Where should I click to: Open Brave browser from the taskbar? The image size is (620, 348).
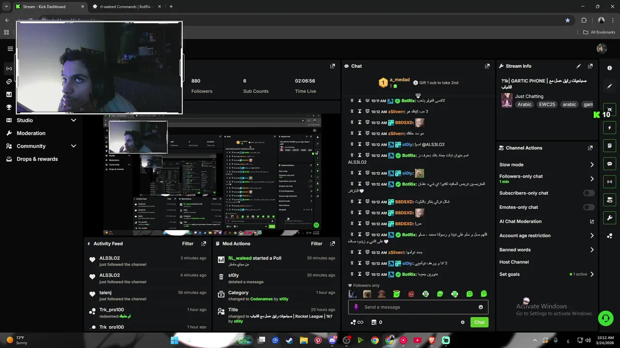[432, 340]
